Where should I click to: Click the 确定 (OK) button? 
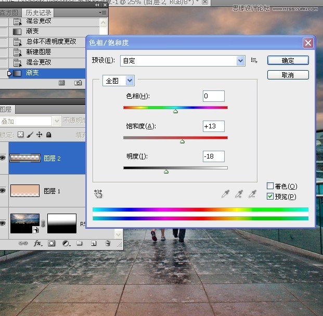pyautogui.click(x=288, y=60)
